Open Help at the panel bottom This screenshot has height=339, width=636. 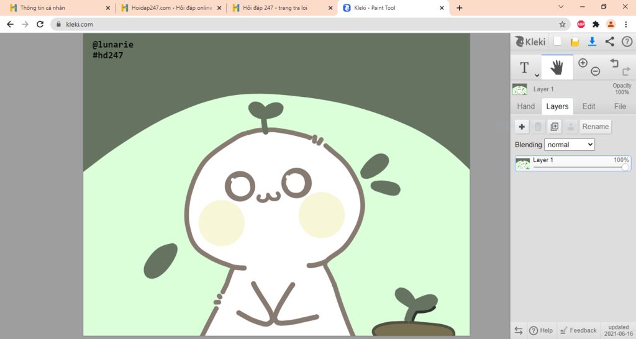pos(541,330)
